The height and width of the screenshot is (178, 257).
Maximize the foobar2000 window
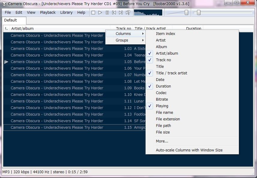click(x=237, y=2)
